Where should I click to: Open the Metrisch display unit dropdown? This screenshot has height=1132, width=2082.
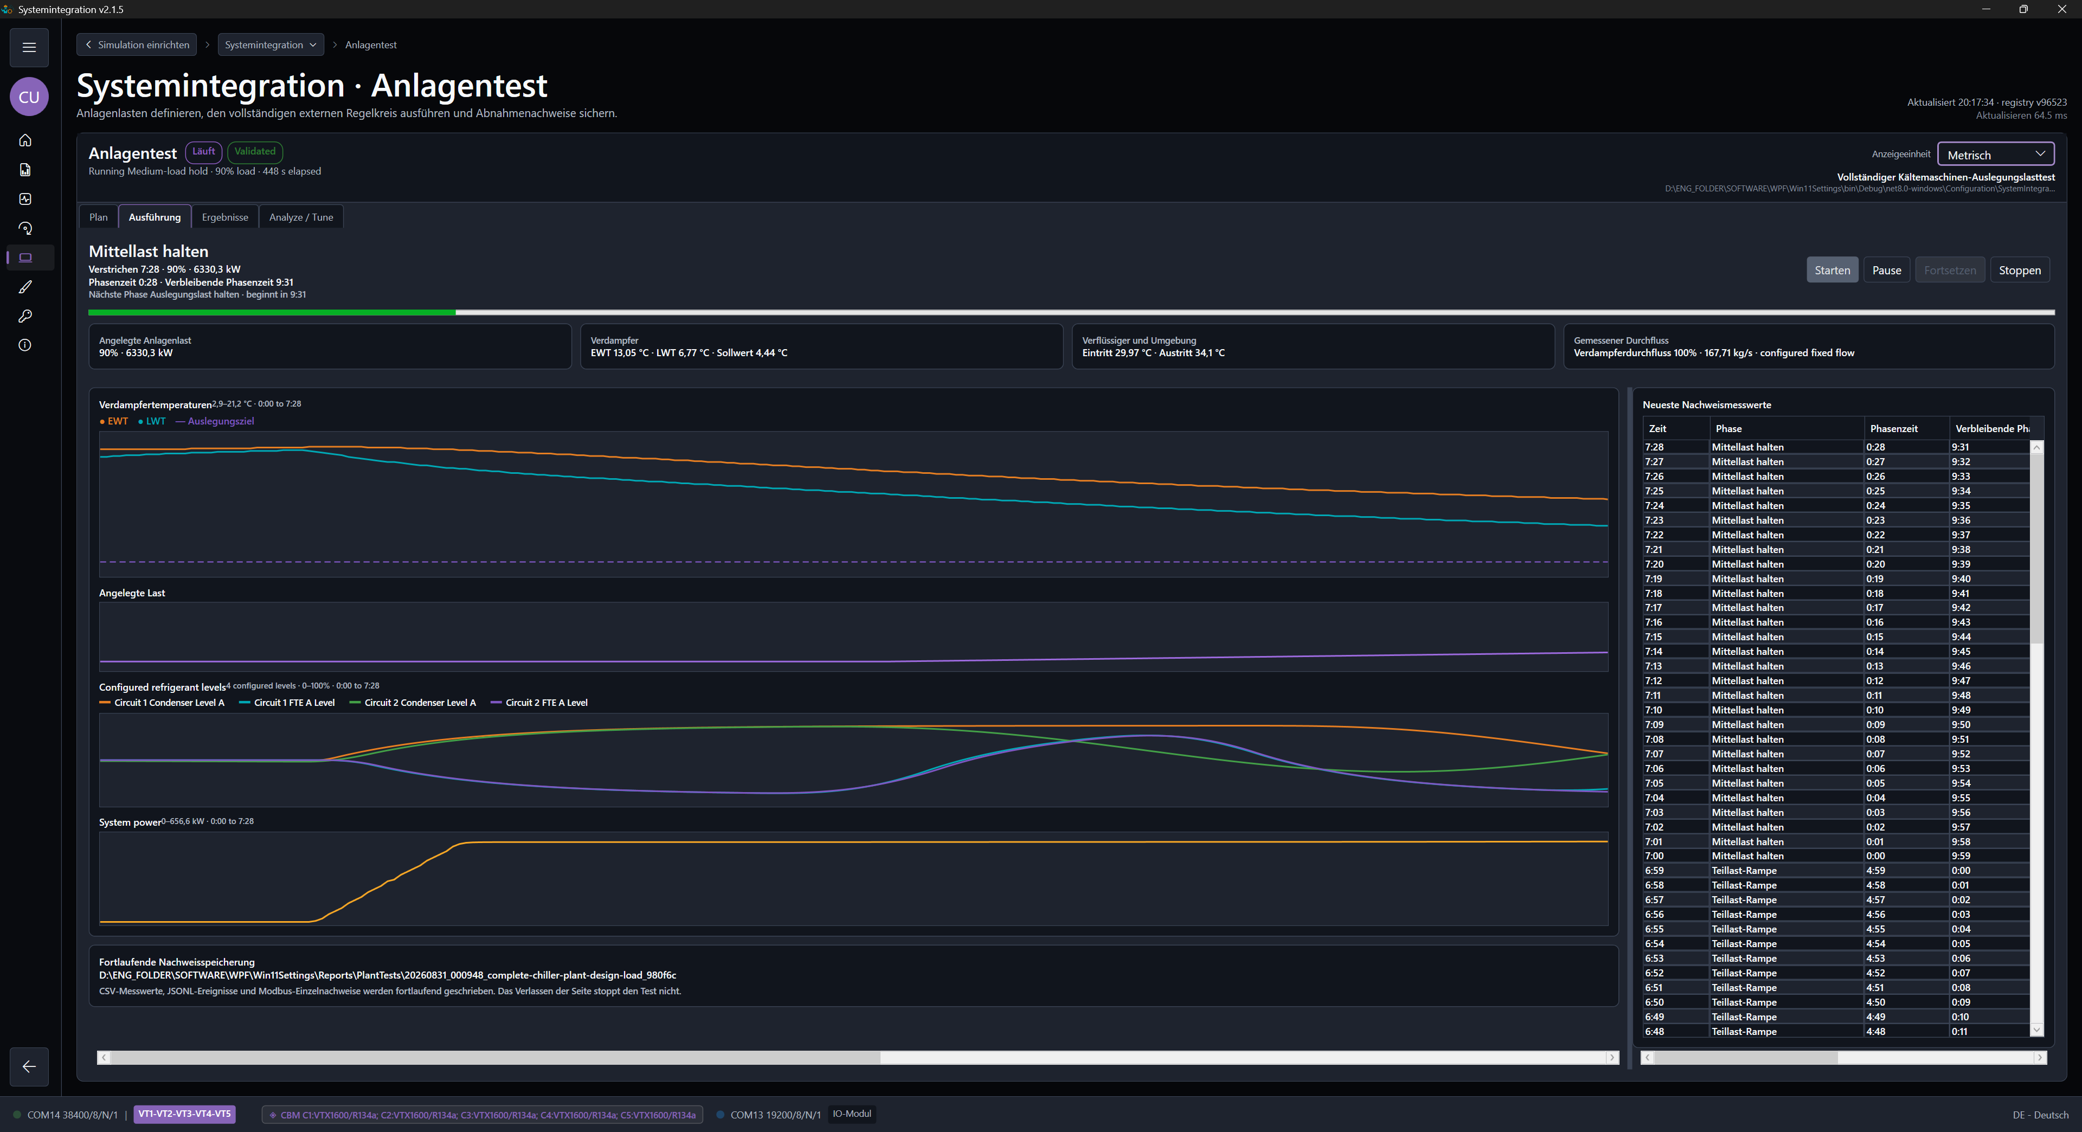click(1995, 155)
